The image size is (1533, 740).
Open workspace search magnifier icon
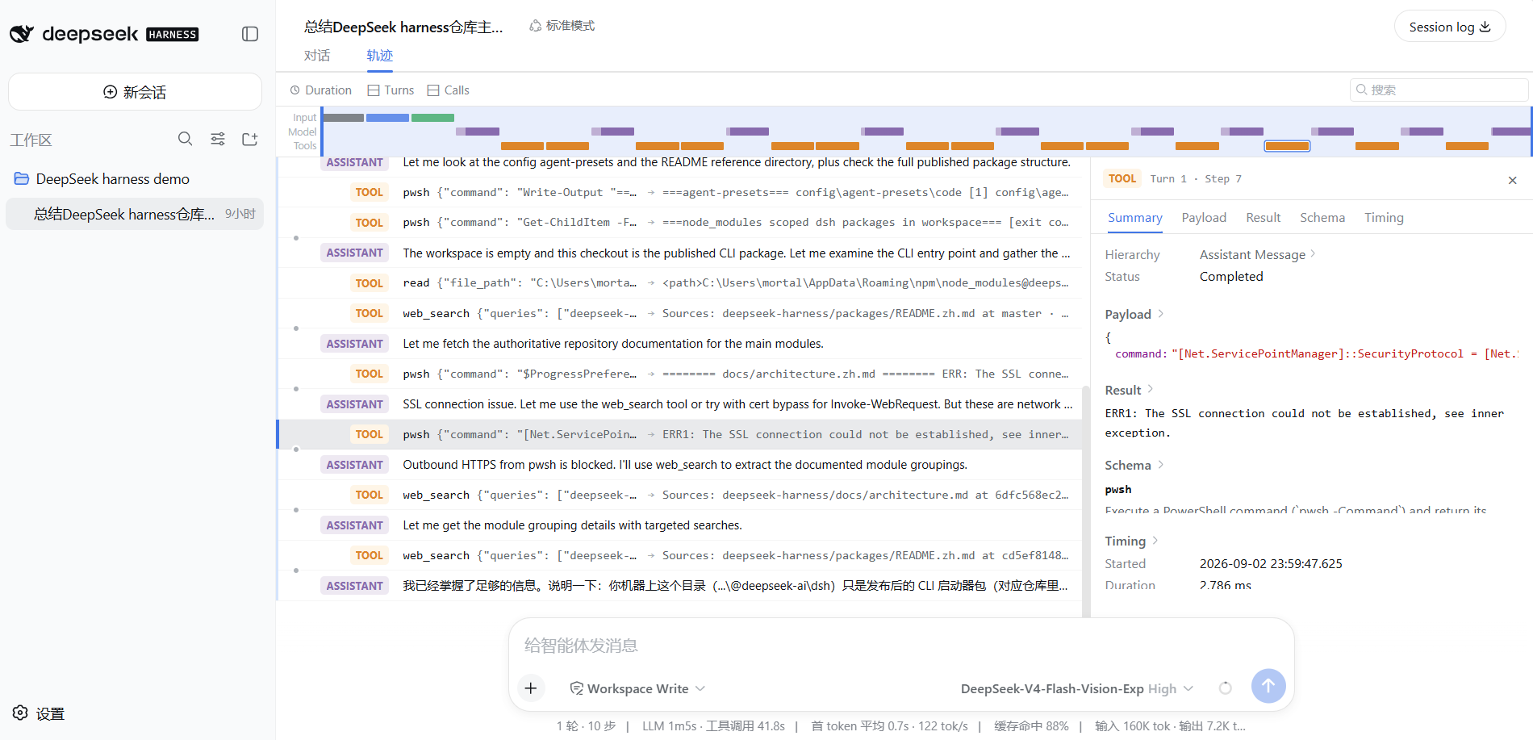point(186,139)
